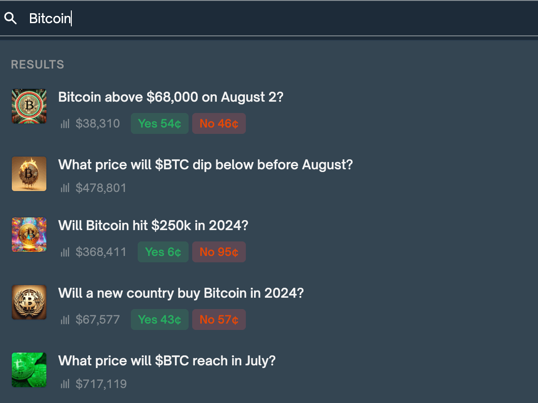Click the volume bars icon beside $717,119
Screen dimensions: 538x403
[x=65, y=384]
